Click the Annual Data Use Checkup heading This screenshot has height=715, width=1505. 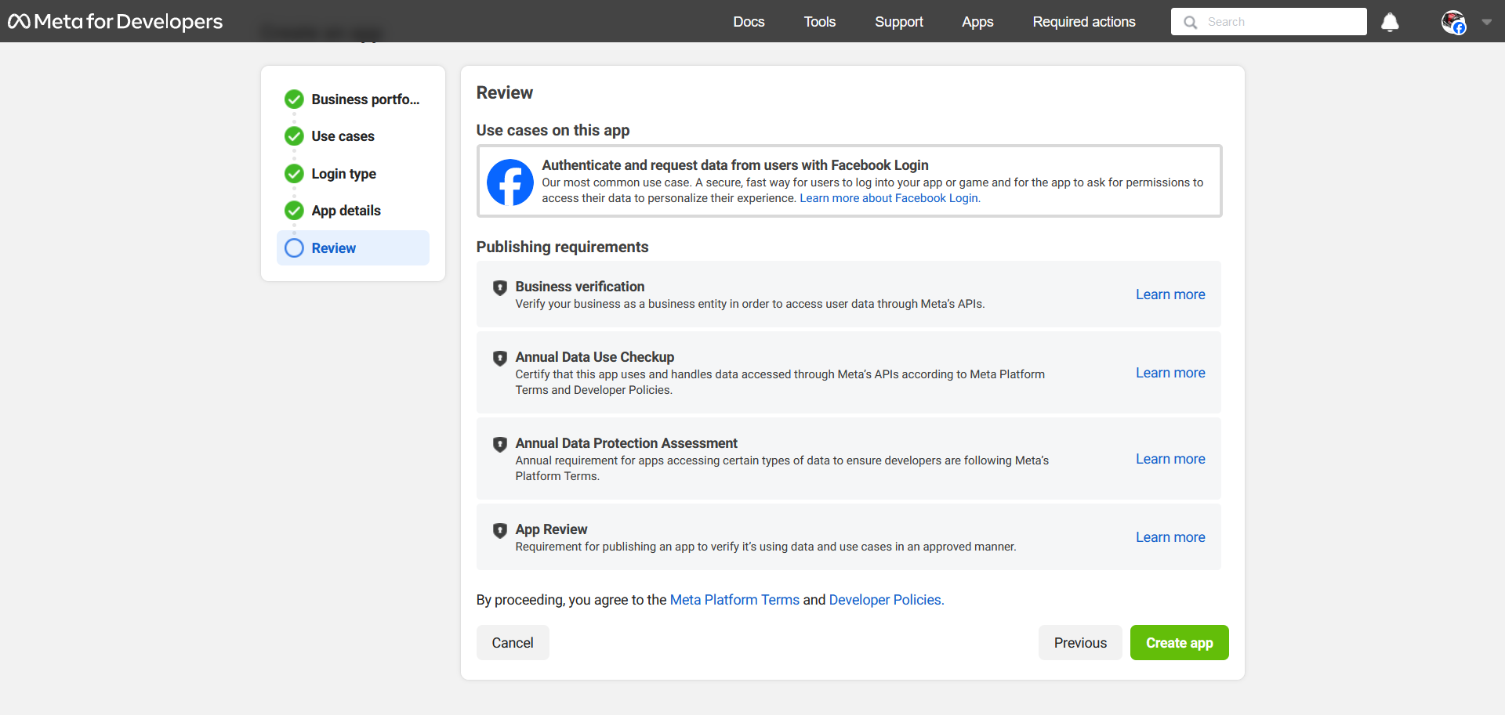click(595, 357)
